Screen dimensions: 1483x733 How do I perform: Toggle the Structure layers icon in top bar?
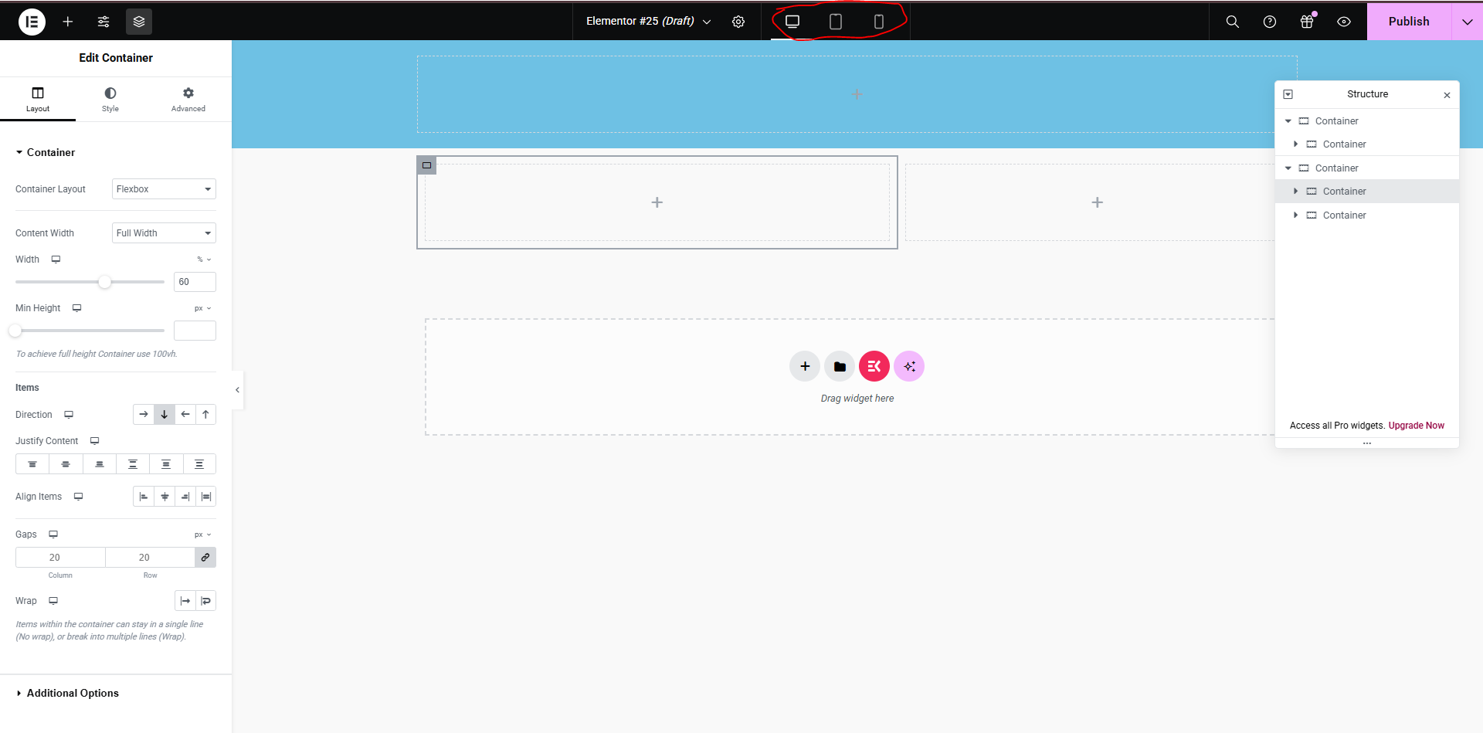(x=139, y=22)
